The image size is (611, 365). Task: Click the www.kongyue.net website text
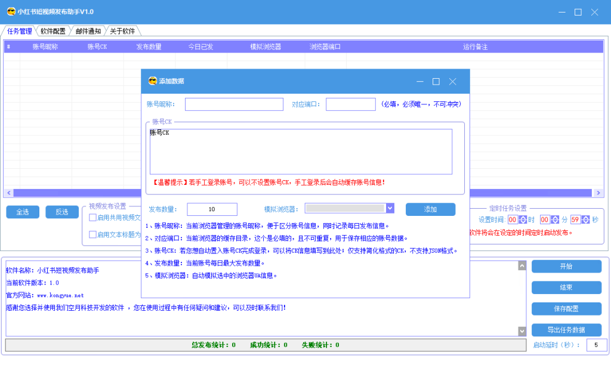60,295
